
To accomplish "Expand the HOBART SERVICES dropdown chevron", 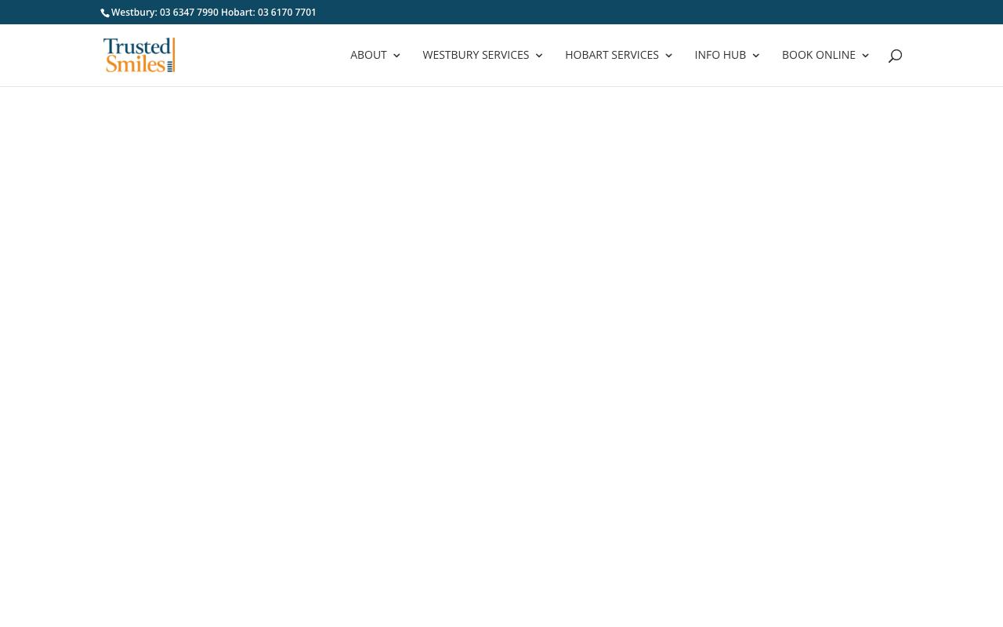I will pos(668,56).
